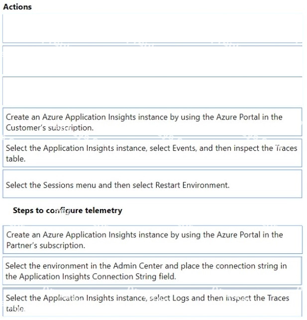Select the Partner's subscription step box
This screenshot has height=320, width=307.
coord(152,240)
